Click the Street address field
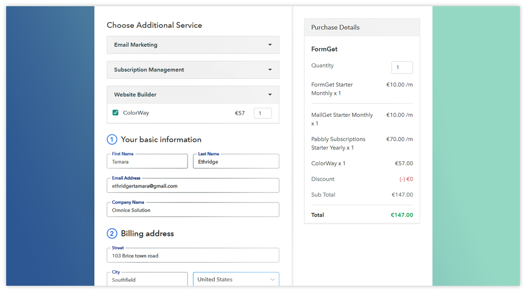 click(193, 255)
